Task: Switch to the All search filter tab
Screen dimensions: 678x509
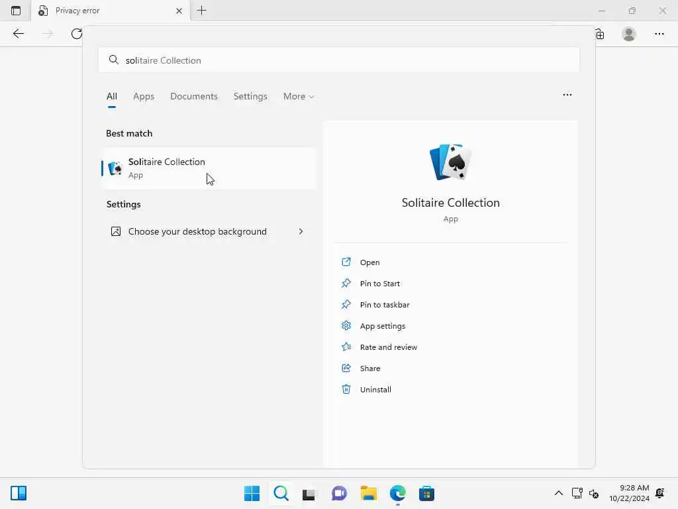Action: (x=111, y=96)
